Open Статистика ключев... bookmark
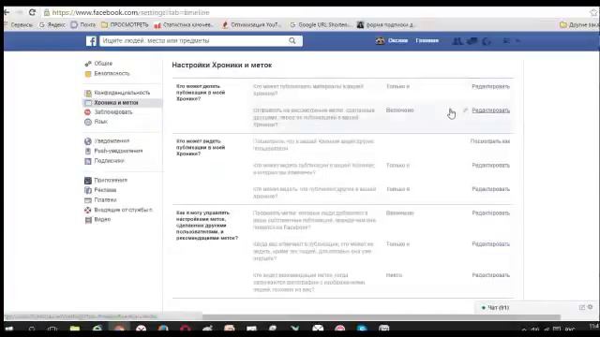This screenshot has width=600, height=337. coord(184,25)
